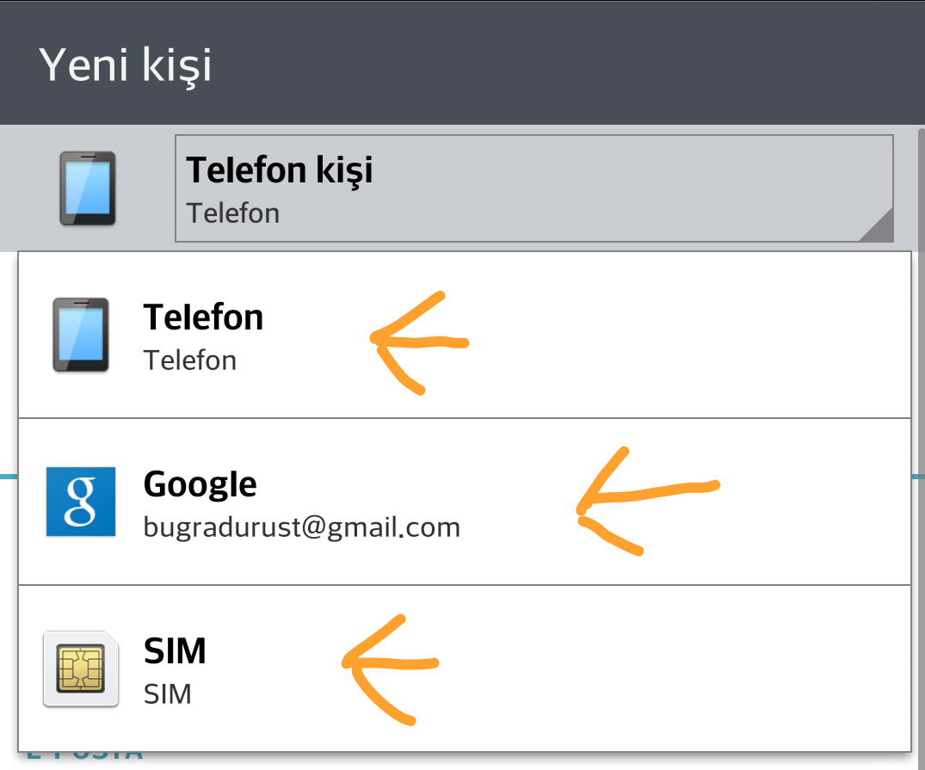Select the Google account option
This screenshot has height=770, width=925.
pos(465,502)
